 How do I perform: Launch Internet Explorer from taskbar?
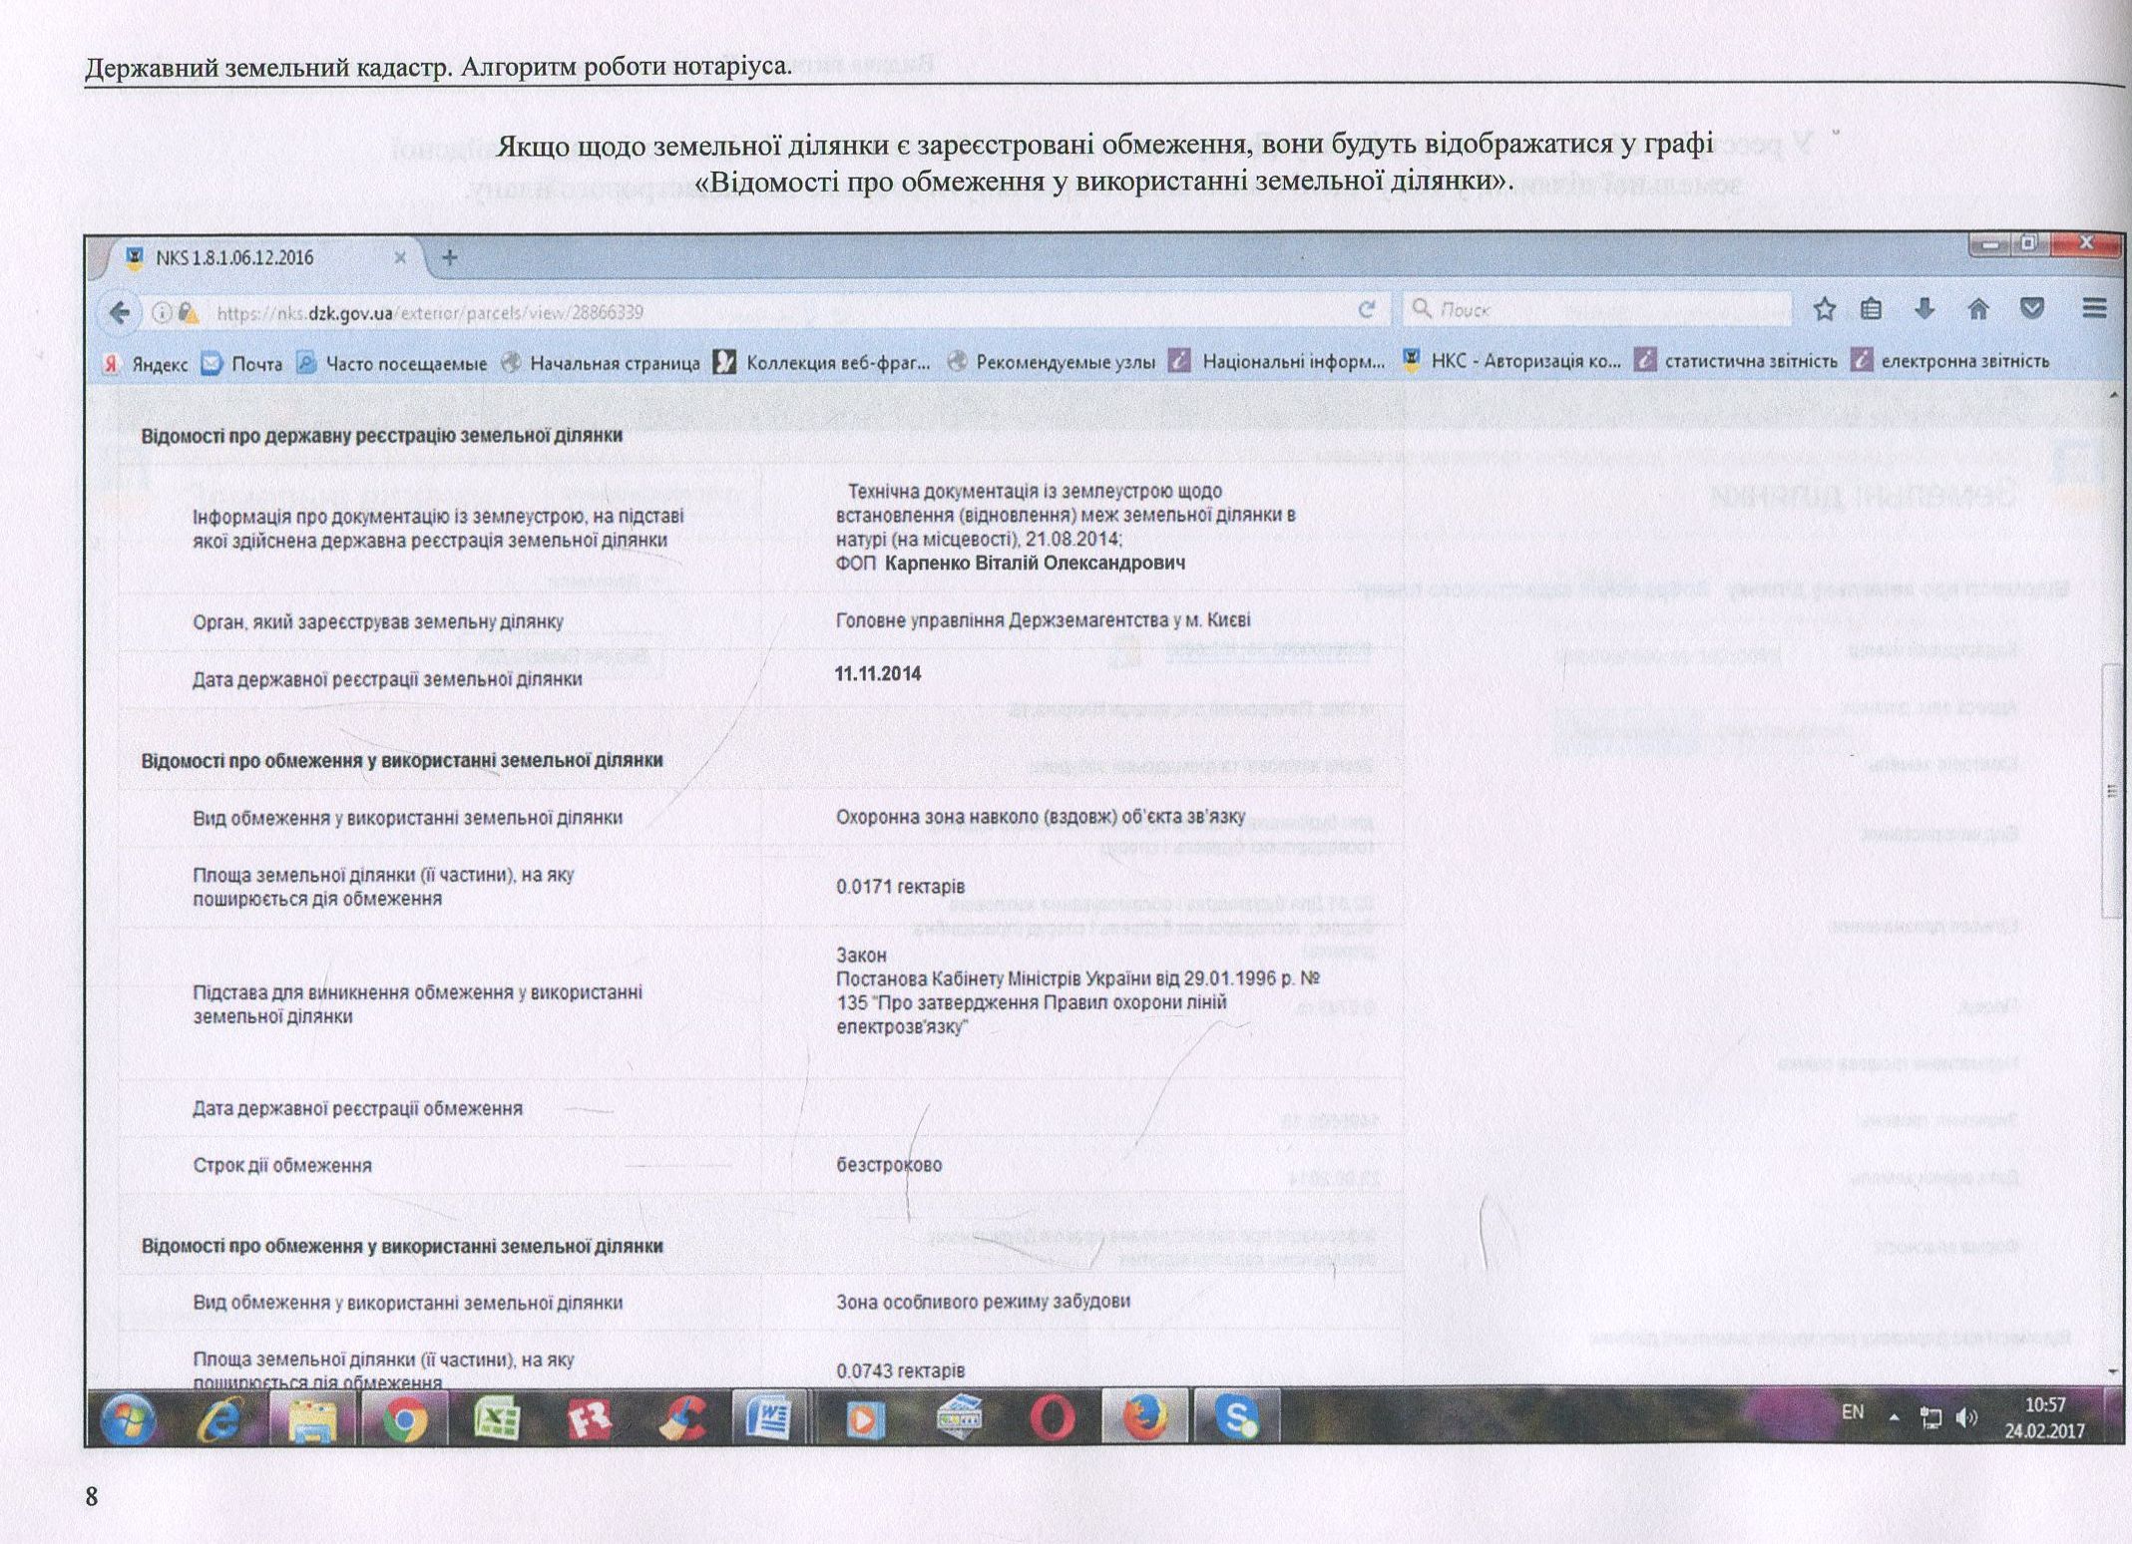[x=218, y=1417]
